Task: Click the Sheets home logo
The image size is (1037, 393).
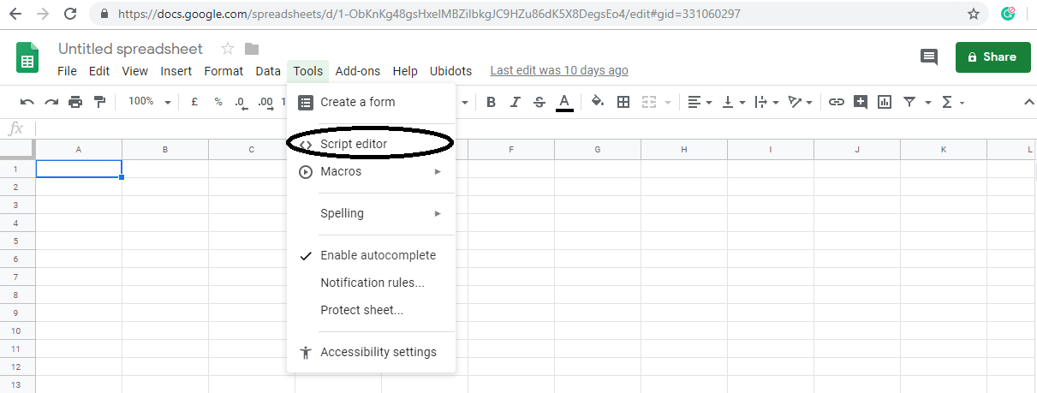Action: (x=28, y=59)
